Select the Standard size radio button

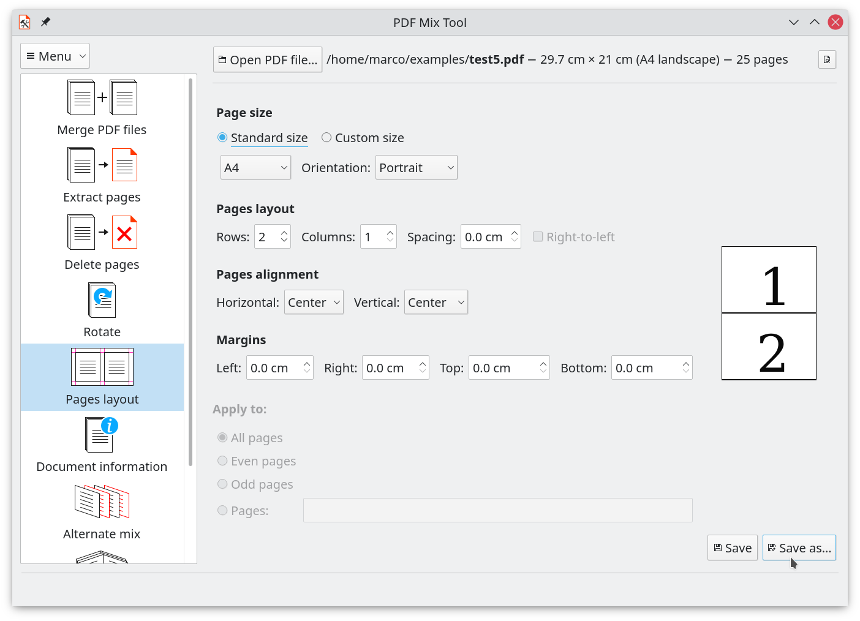[x=222, y=138]
